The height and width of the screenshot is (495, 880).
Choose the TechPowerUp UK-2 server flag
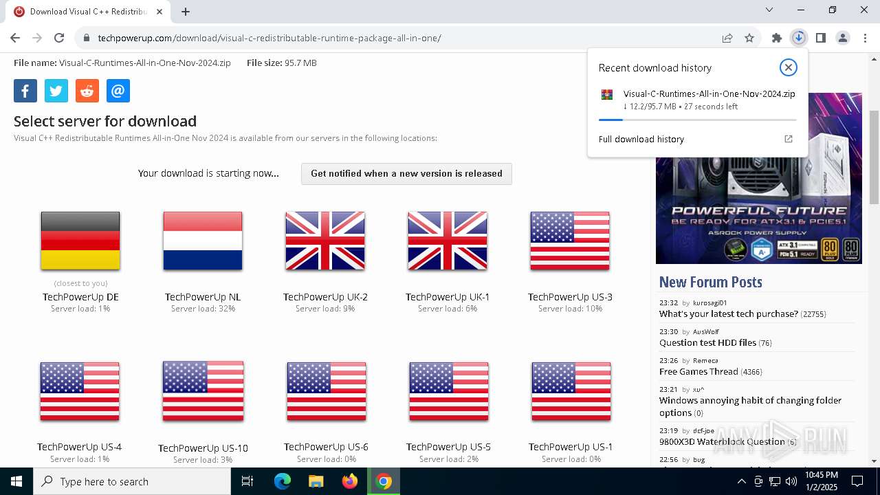(x=325, y=241)
